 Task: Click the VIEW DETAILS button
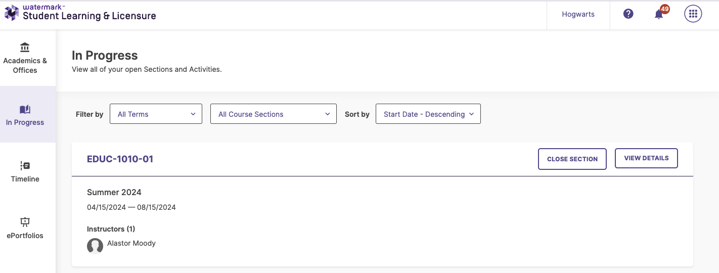click(646, 158)
